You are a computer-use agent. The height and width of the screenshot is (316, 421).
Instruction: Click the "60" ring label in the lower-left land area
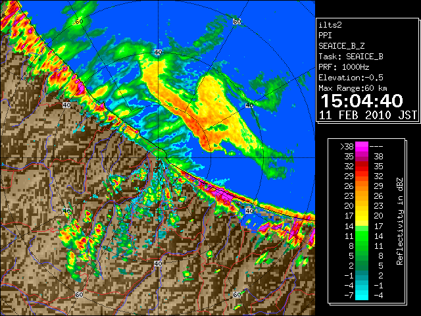[x=79, y=295]
